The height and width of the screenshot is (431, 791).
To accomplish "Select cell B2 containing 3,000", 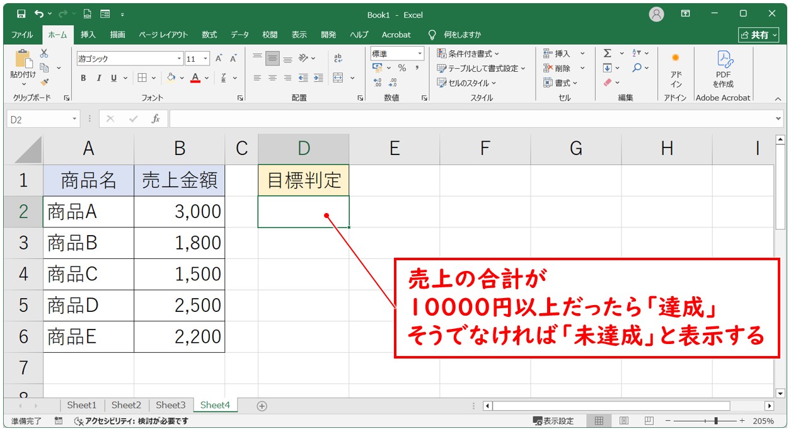I will click(180, 212).
